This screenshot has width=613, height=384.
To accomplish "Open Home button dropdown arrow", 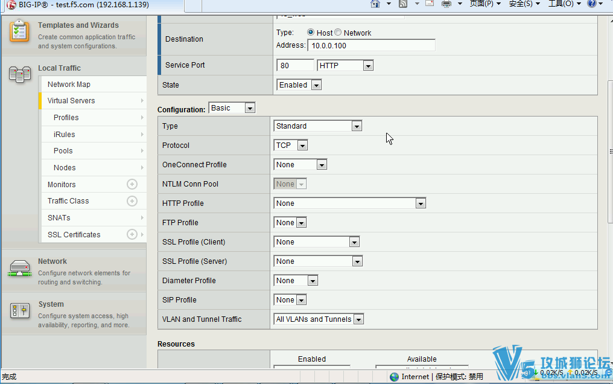I will point(389,4).
